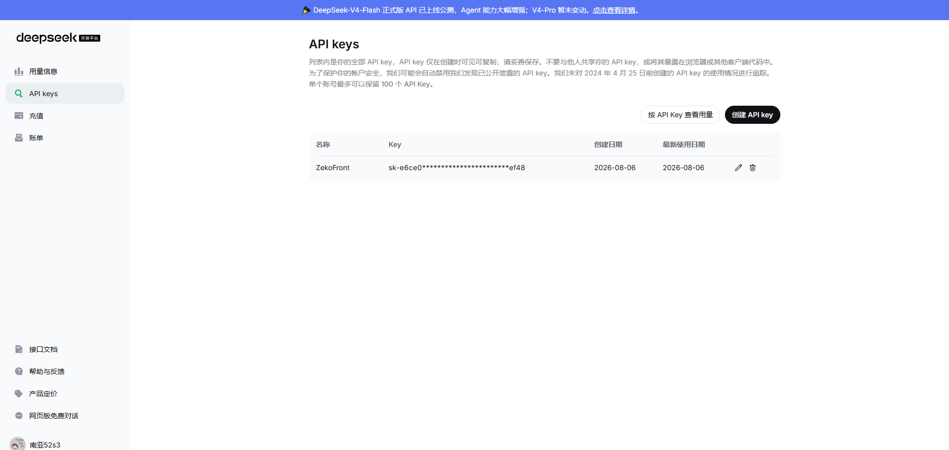Open the 用量信息 usage page
The image size is (949, 450).
pyautogui.click(x=65, y=71)
